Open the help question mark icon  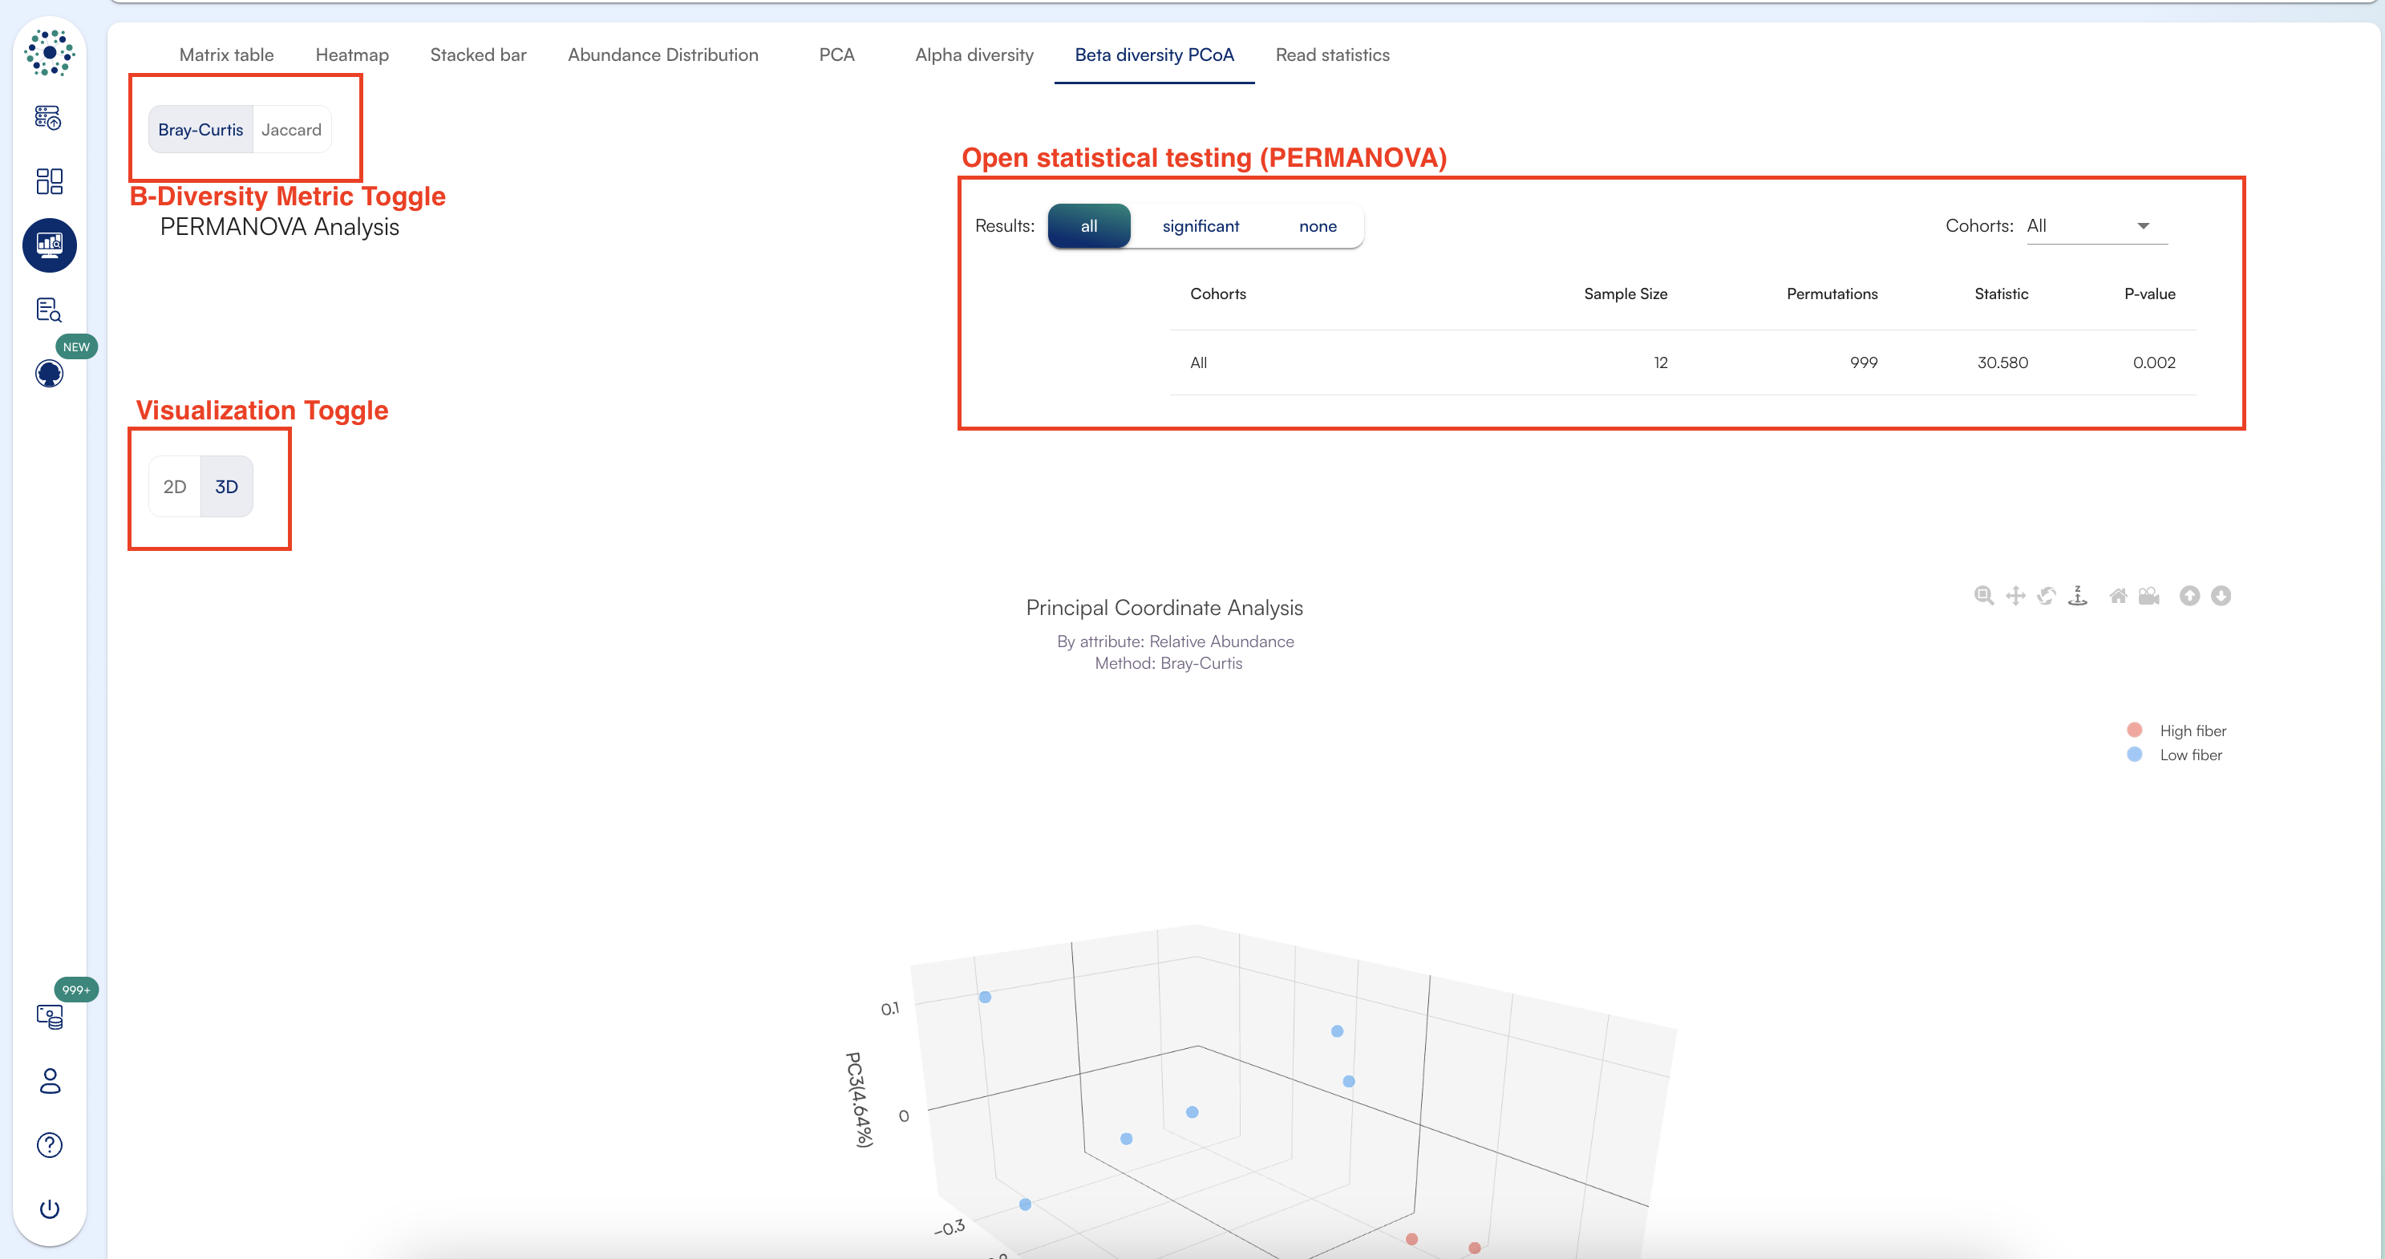49,1145
